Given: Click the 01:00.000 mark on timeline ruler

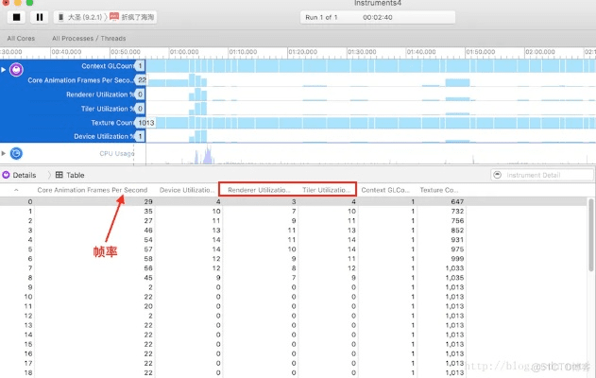Looking at the screenshot, I should [x=184, y=53].
